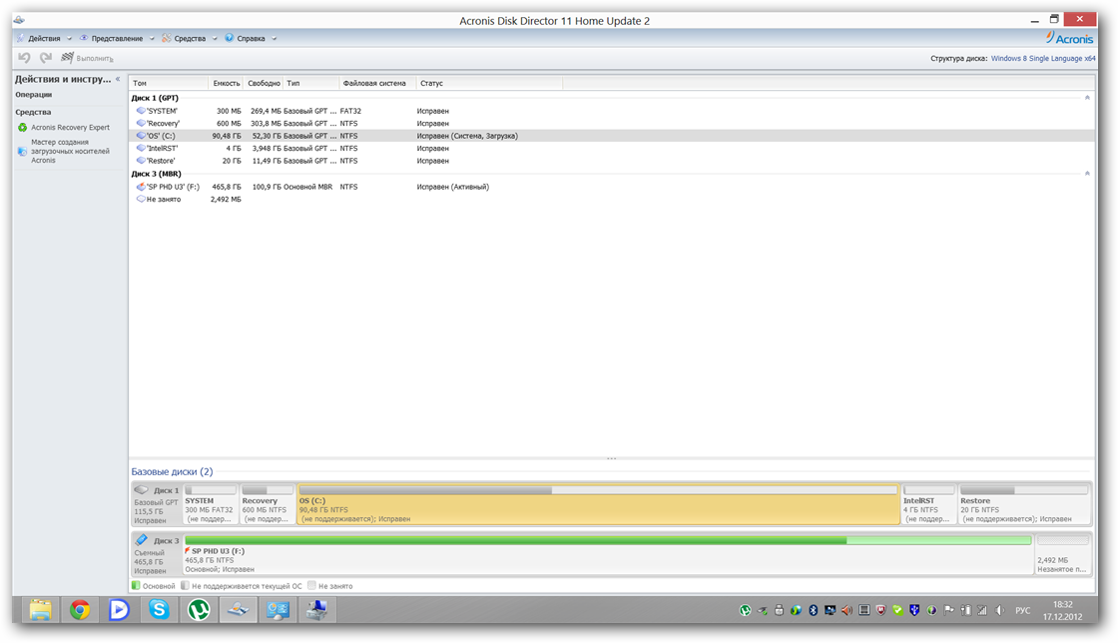The image size is (1118, 643).
Task: Select the IntelRST 4 ГБ partition block
Action: pos(928,504)
